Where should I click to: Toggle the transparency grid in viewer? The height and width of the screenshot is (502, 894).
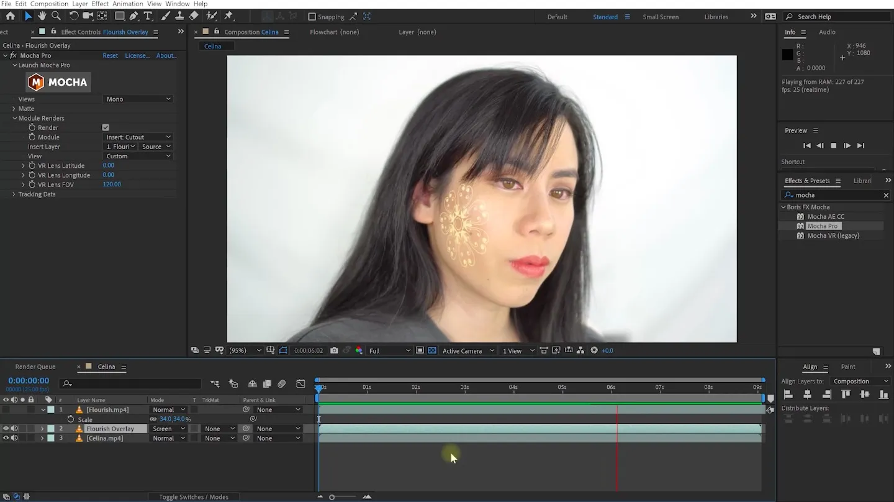pyautogui.click(x=432, y=350)
